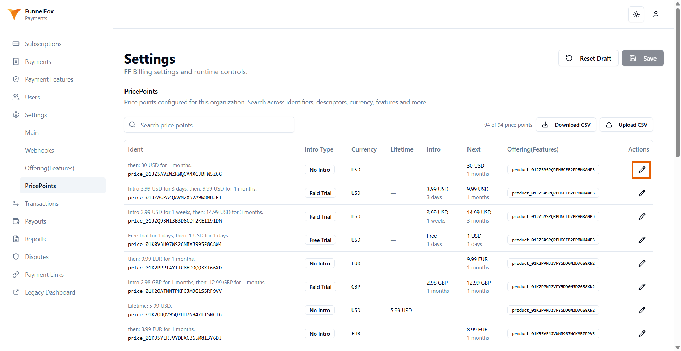This screenshot has width=681, height=351.
Task: Click Free Trial badge in table
Action: (x=320, y=240)
